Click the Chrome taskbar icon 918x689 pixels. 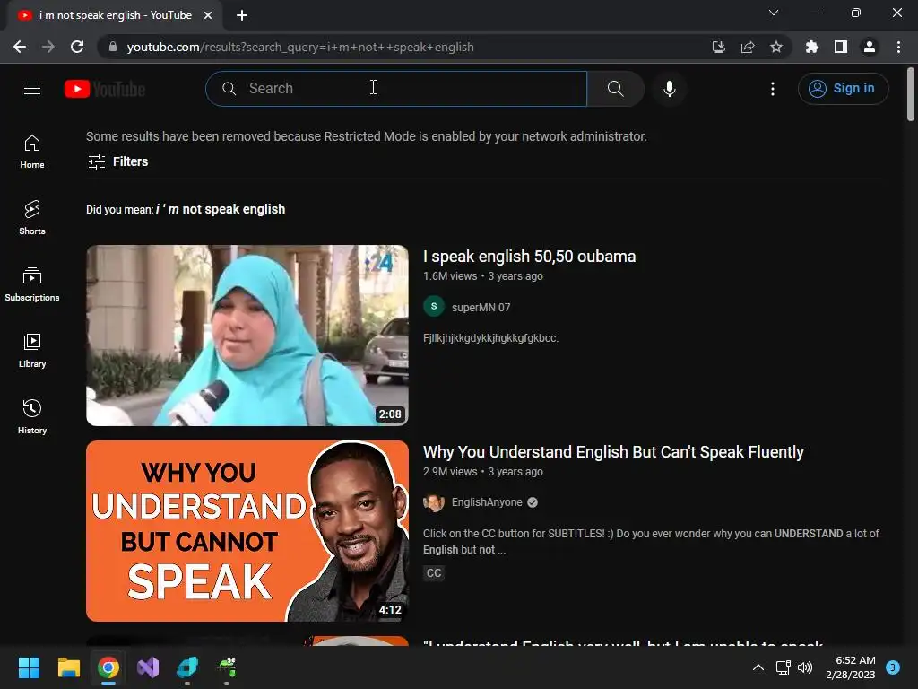point(108,667)
